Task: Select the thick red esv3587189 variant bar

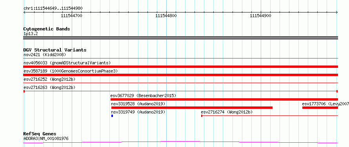Action: coord(180,75)
